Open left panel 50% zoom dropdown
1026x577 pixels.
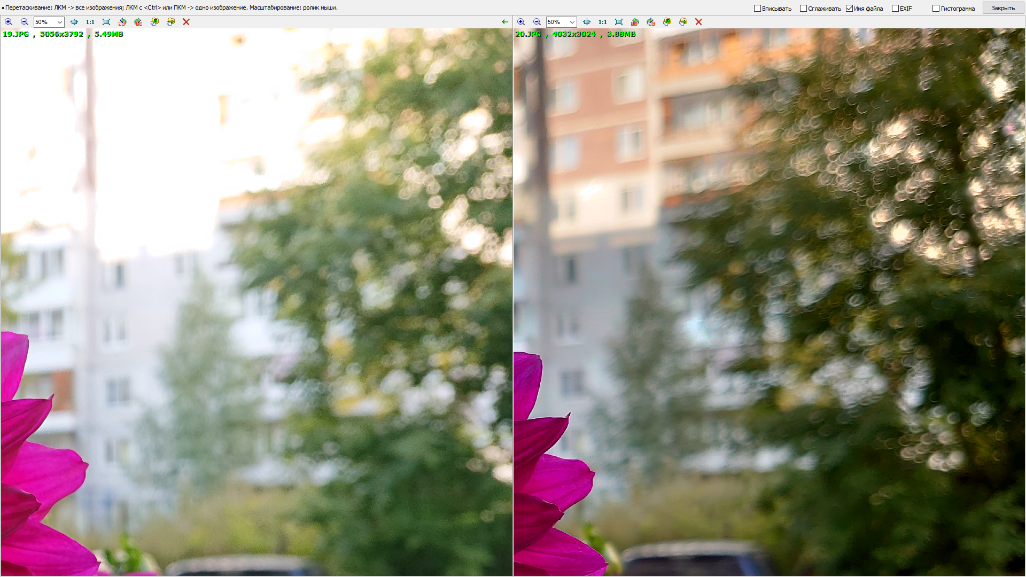pyautogui.click(x=59, y=22)
